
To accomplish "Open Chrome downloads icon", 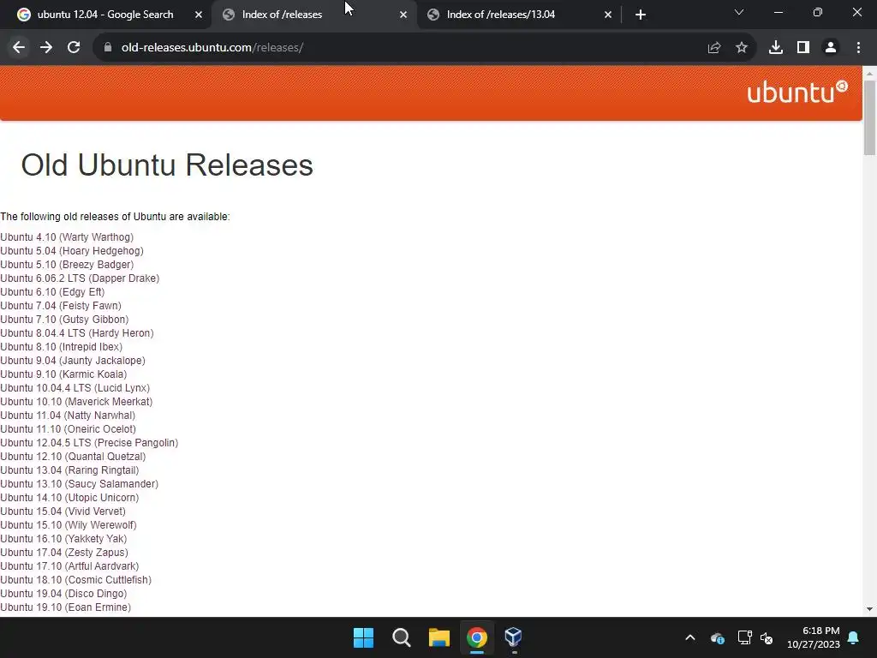I will [x=776, y=48].
